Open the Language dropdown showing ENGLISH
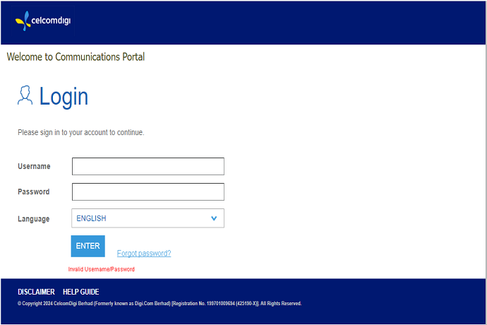 click(148, 218)
